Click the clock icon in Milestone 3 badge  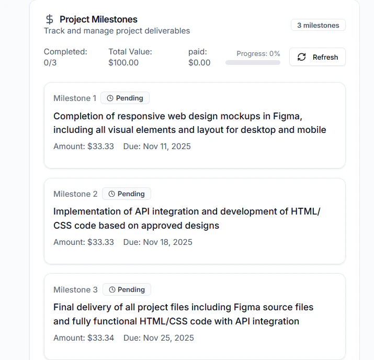pyautogui.click(x=112, y=289)
